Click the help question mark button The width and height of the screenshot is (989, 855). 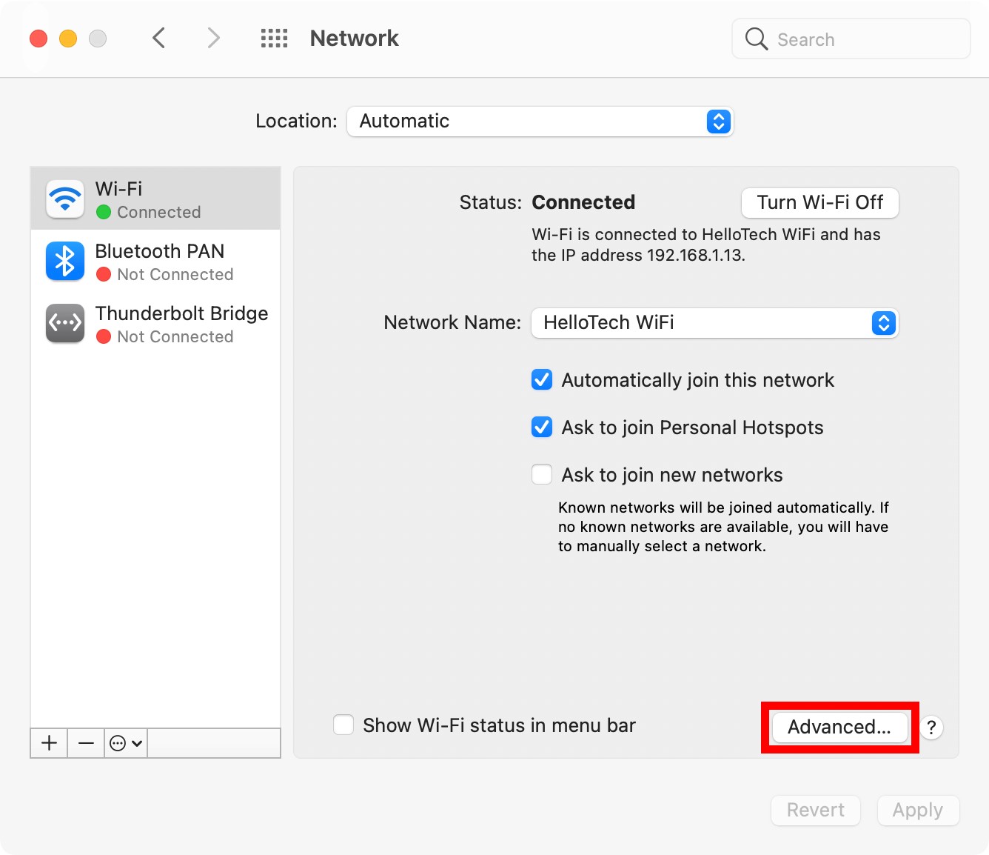click(931, 728)
